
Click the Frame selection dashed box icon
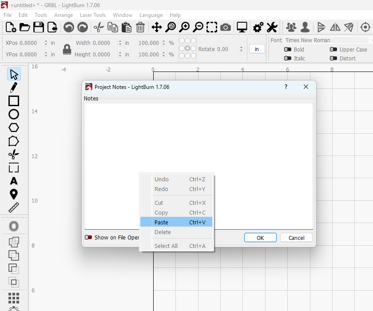212,27
